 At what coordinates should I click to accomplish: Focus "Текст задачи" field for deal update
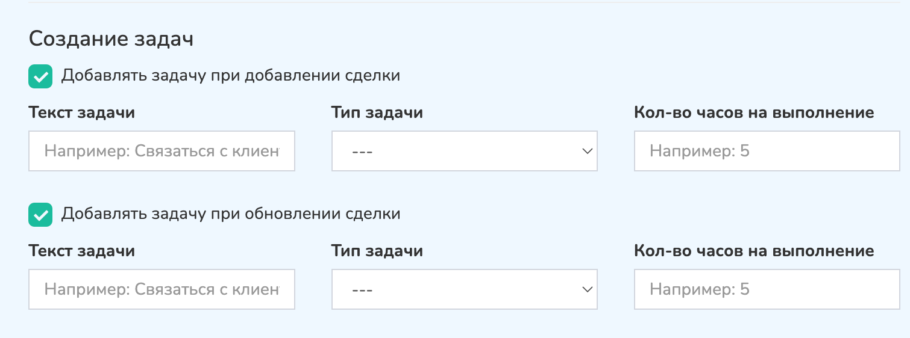coord(162,289)
